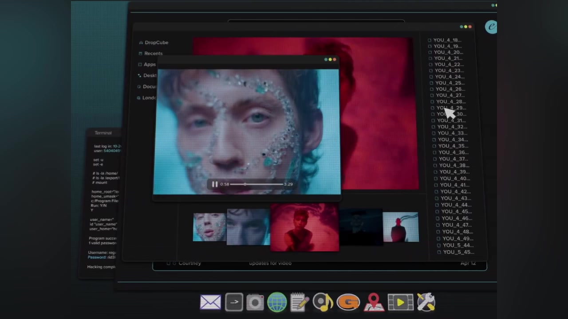Select file YOU_4_36 in the list
The height and width of the screenshot is (319, 568).
454,152
